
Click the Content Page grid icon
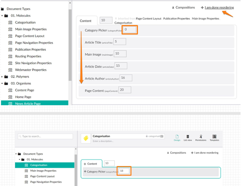[10, 90]
